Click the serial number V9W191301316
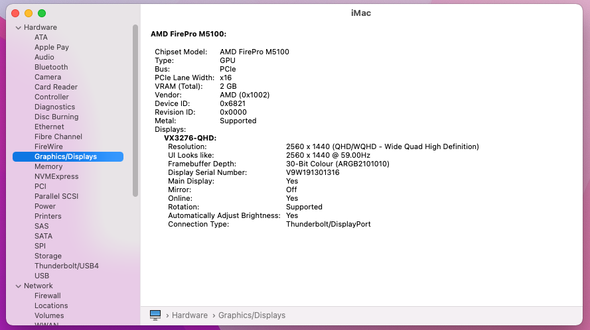This screenshot has width=590, height=330. (x=313, y=172)
